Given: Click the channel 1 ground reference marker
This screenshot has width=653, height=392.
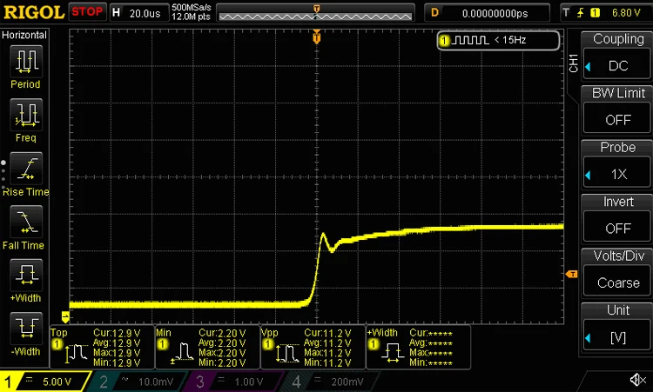Looking at the screenshot, I should tap(65, 317).
